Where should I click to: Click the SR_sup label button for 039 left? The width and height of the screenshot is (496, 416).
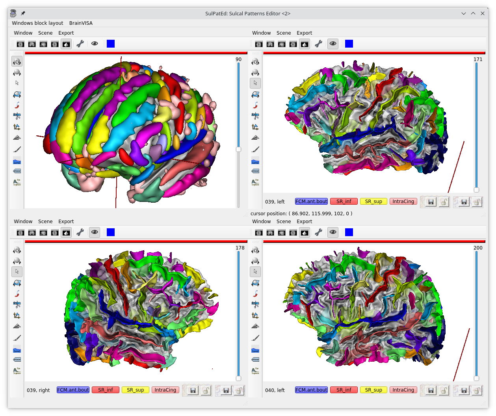373,202
